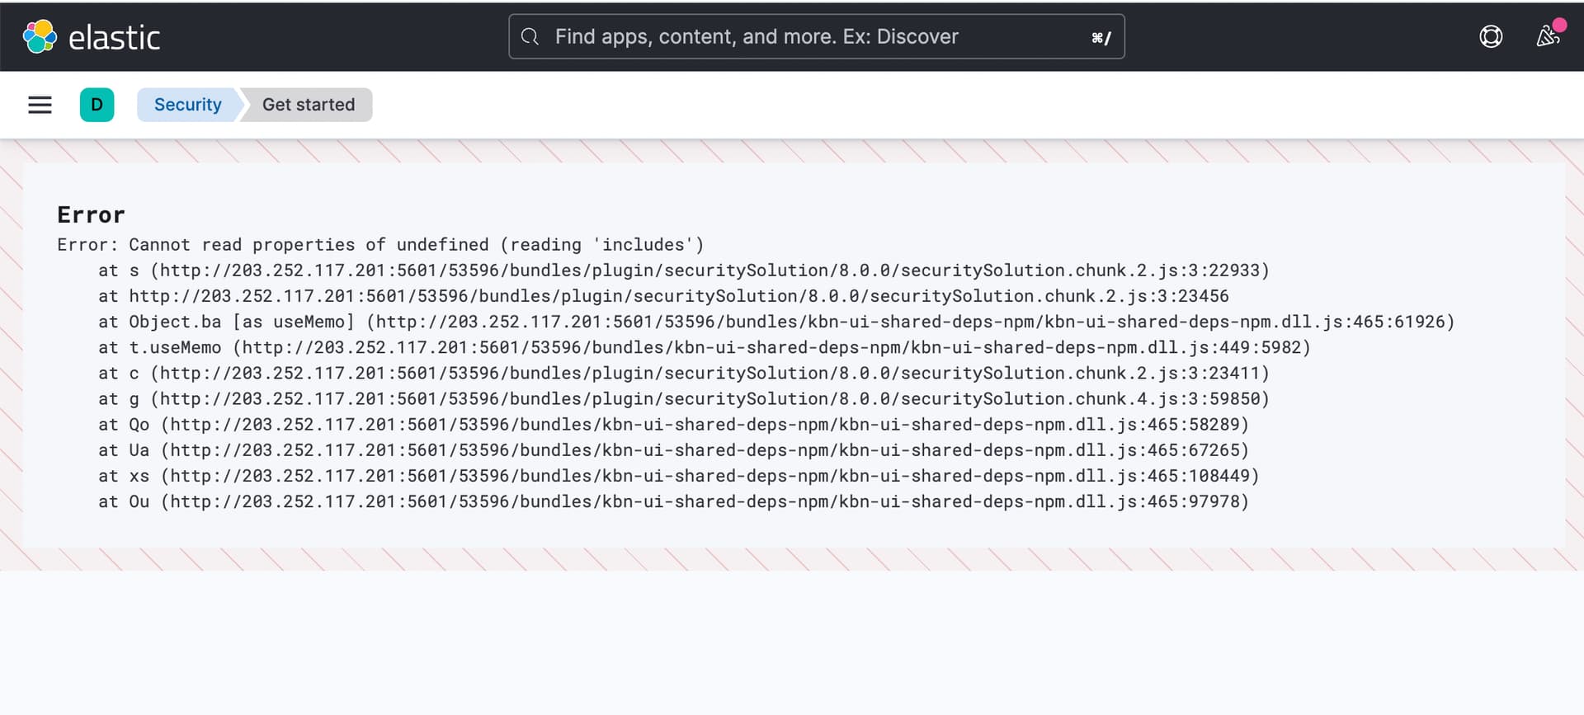
Task: Click the 'at xs' stack trace line
Action: (x=678, y=476)
